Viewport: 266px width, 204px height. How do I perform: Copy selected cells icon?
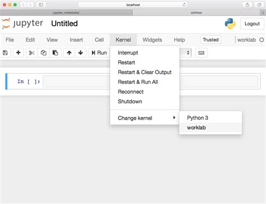click(43, 53)
